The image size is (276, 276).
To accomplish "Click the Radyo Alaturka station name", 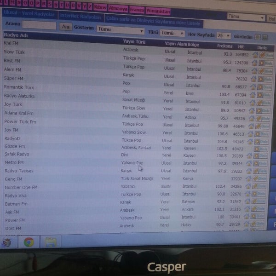I will [x=19, y=96].
